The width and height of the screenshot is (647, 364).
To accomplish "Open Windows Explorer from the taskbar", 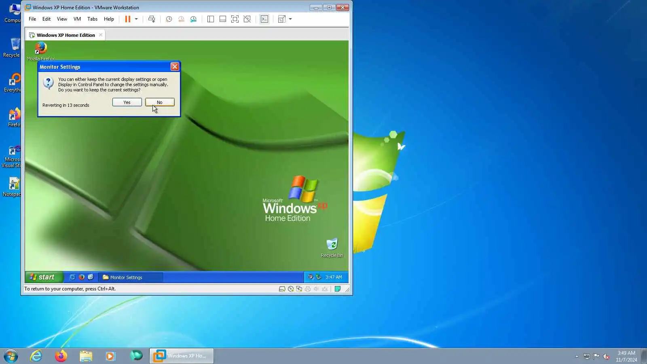I will point(86,356).
